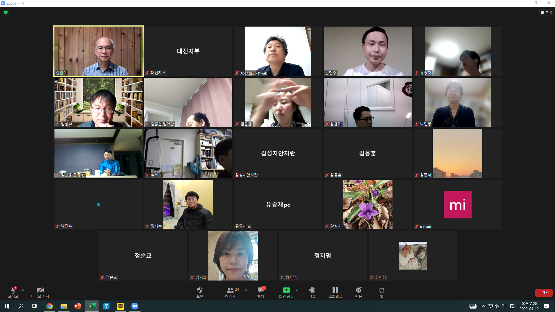Start video with camera icon

click(x=40, y=290)
